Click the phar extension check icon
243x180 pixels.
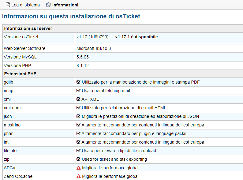[79, 133]
